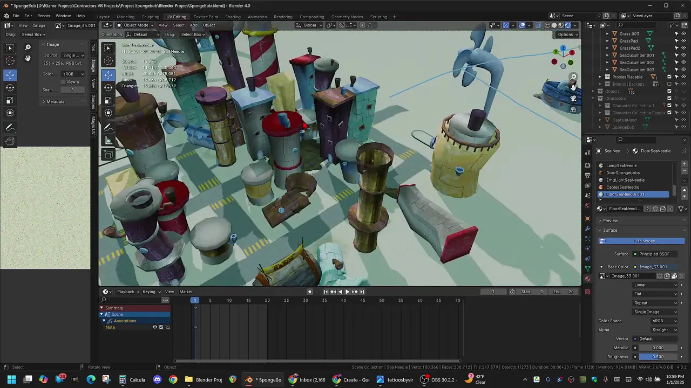
Task: Open the View Layer properties tab icon
Action: pos(588,185)
